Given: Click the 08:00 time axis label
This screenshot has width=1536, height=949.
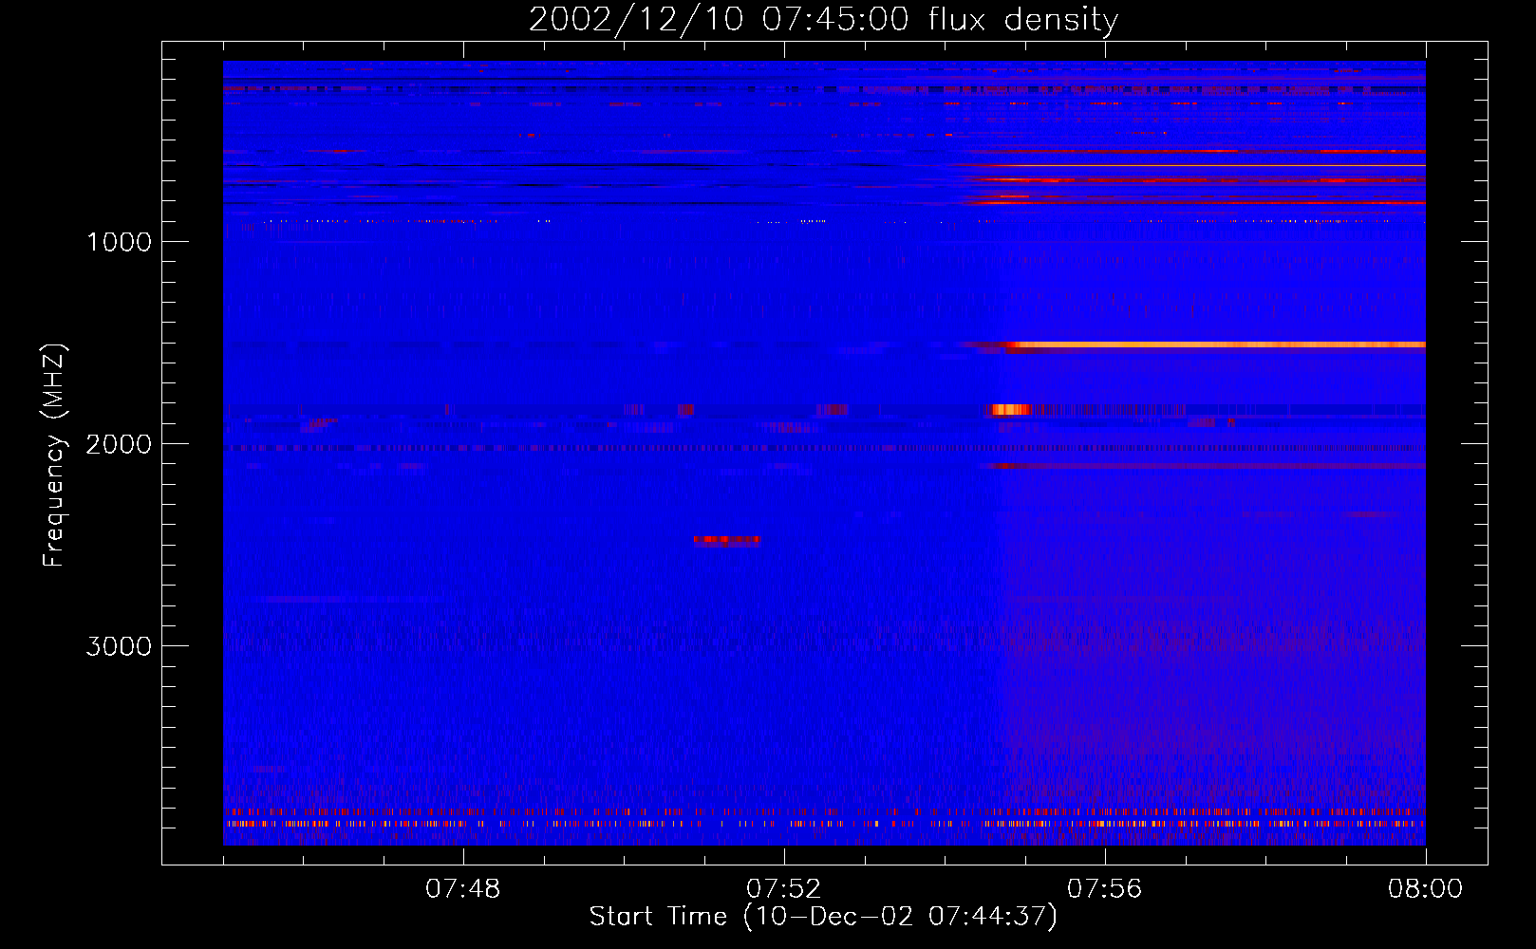Looking at the screenshot, I should pyautogui.click(x=1425, y=889).
